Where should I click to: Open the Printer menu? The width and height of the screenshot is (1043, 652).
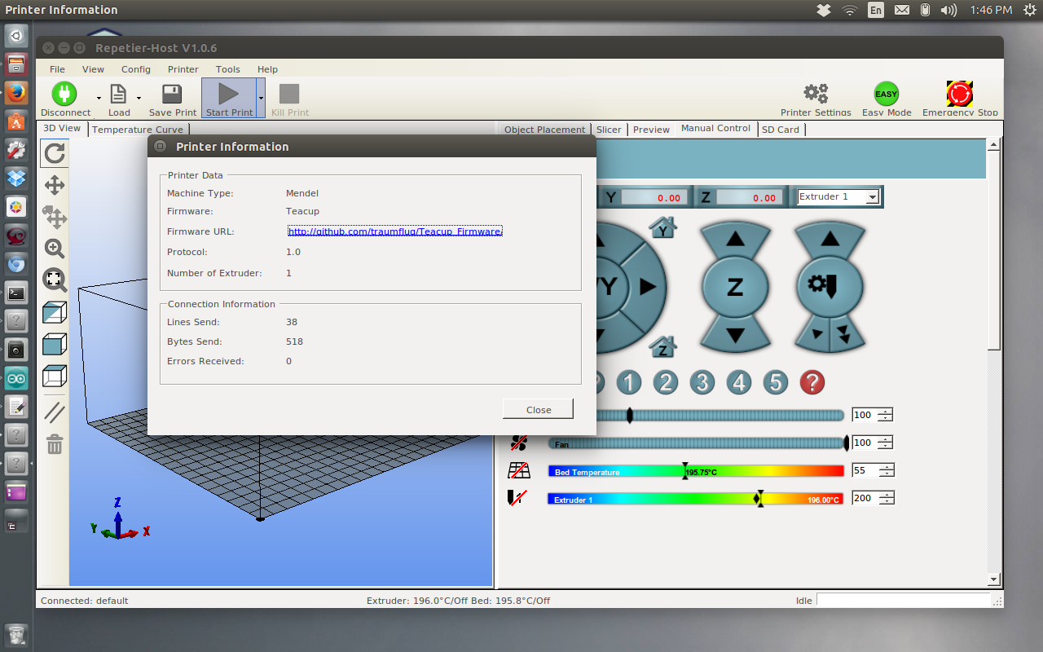(x=183, y=69)
